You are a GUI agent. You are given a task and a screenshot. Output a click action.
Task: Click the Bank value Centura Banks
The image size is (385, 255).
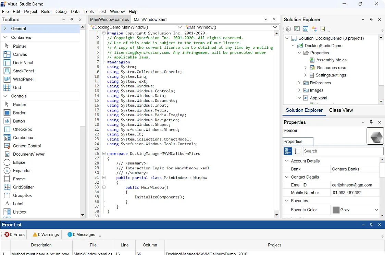click(x=355, y=169)
